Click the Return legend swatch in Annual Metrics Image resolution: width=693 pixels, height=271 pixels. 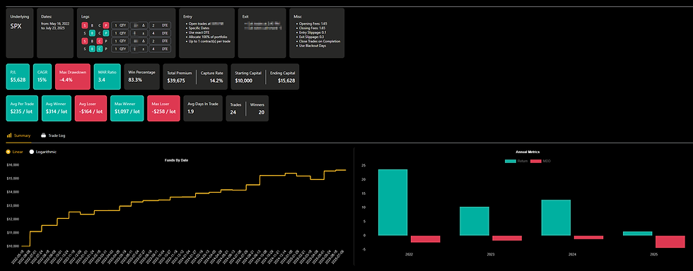(x=511, y=161)
